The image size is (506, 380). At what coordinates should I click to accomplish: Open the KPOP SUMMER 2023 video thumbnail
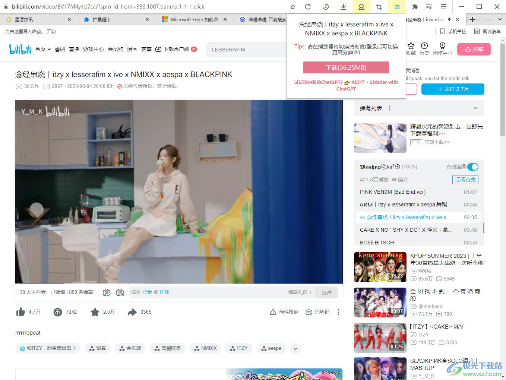380,267
